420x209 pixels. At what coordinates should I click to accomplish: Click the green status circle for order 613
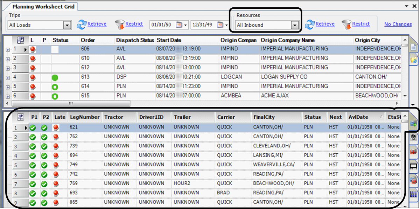(55, 77)
